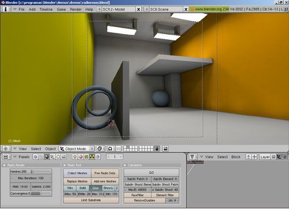The image size is (289, 209).
Task: Toggle object datablocks icon in OOPS header
Action: coord(279,157)
